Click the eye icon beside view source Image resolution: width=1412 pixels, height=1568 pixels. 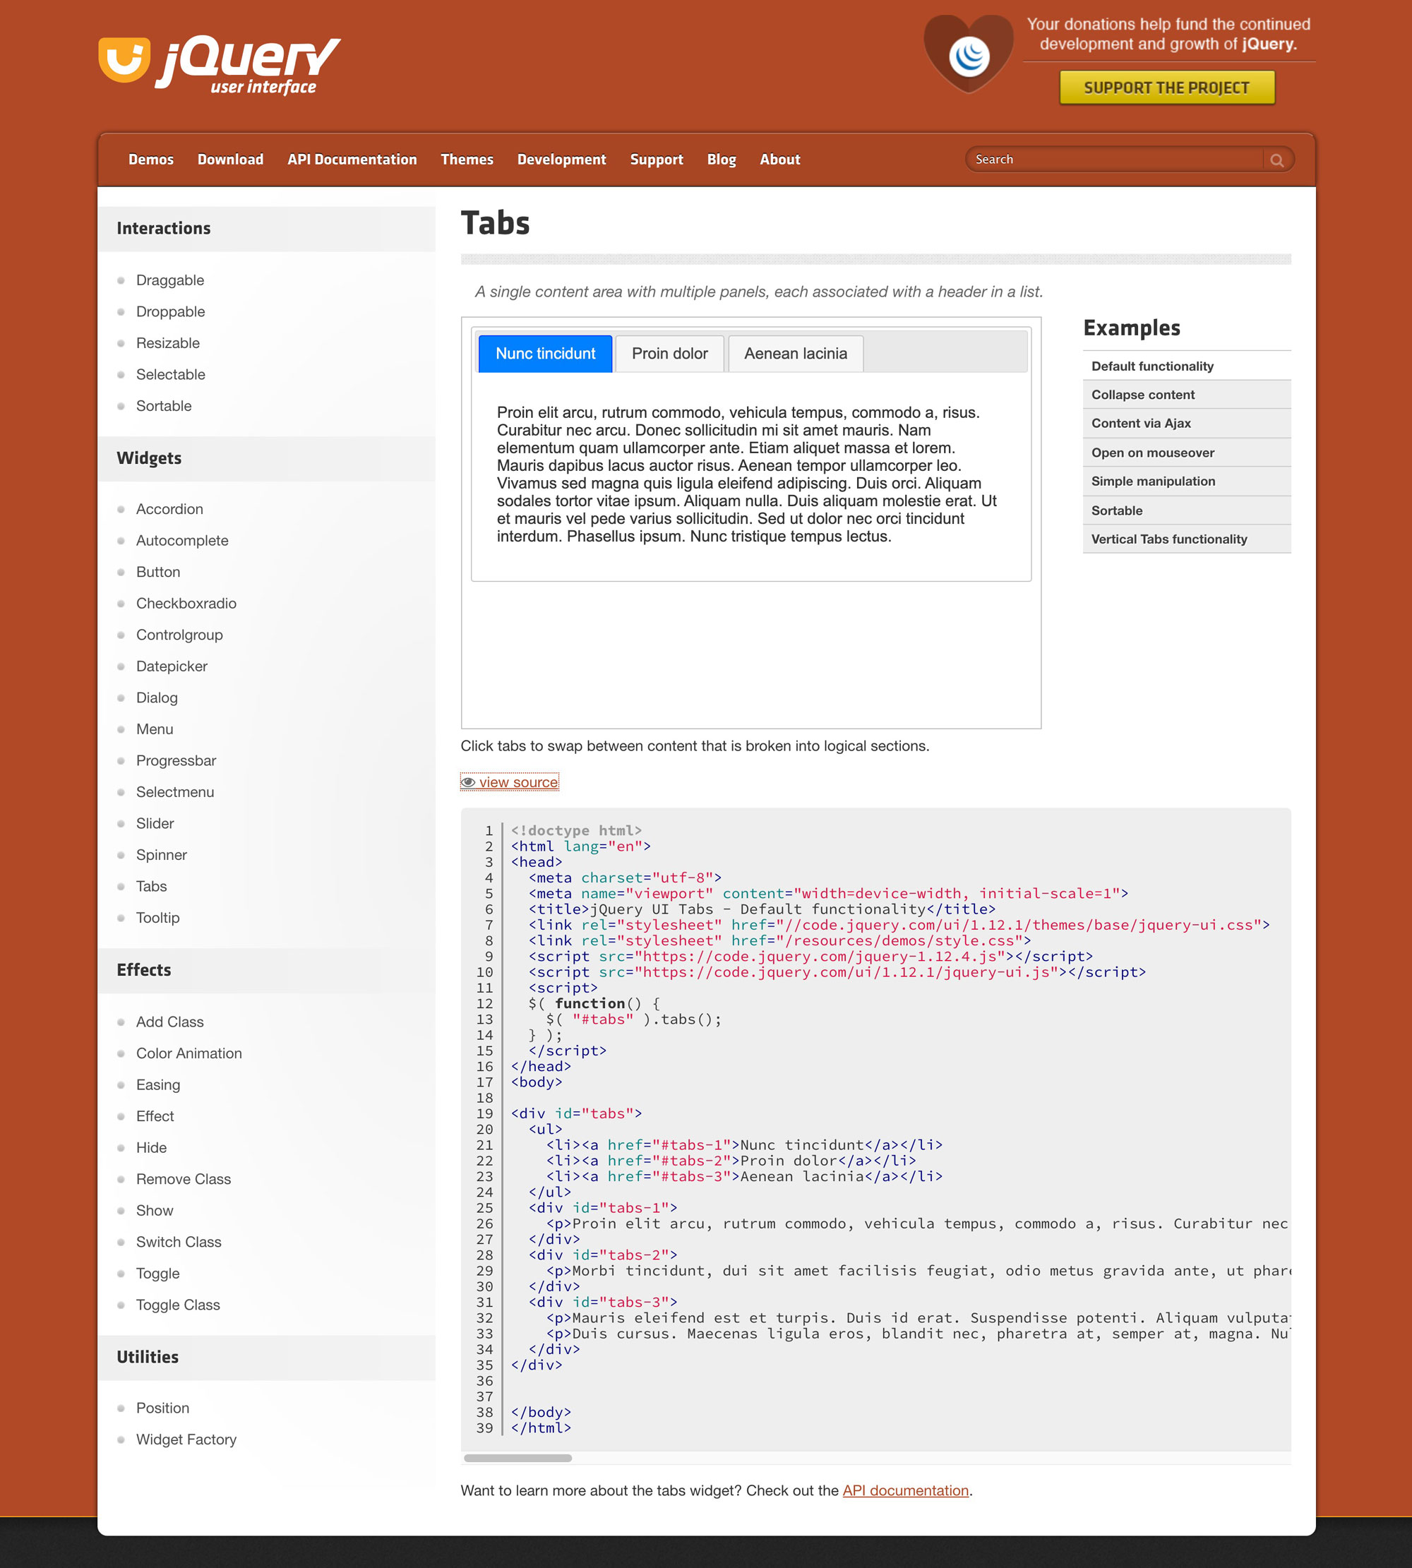point(468,782)
